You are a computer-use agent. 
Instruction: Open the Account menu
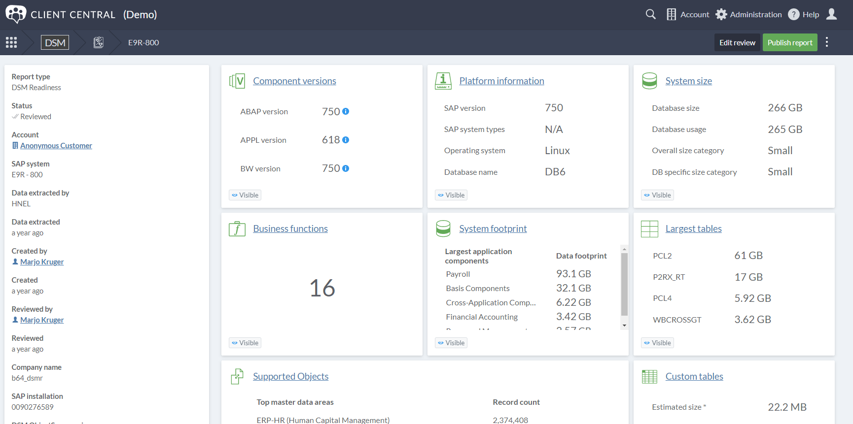pos(688,14)
